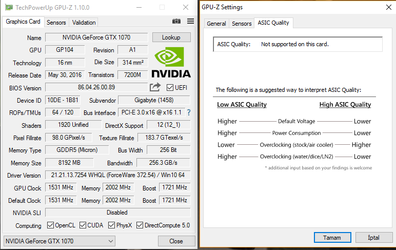Click the Texture Fillrate value 183.7 GTexel/s

click(164, 138)
